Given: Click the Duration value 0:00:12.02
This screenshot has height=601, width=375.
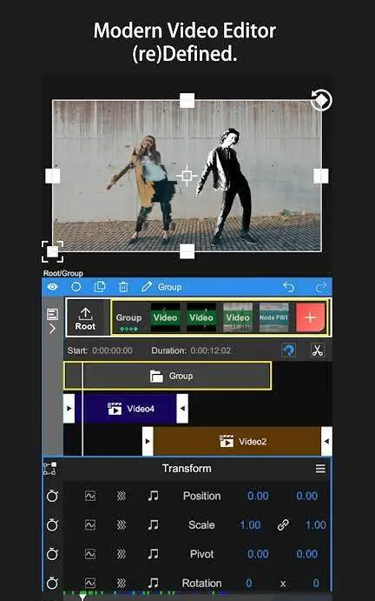Looking at the screenshot, I should pyautogui.click(x=210, y=351).
